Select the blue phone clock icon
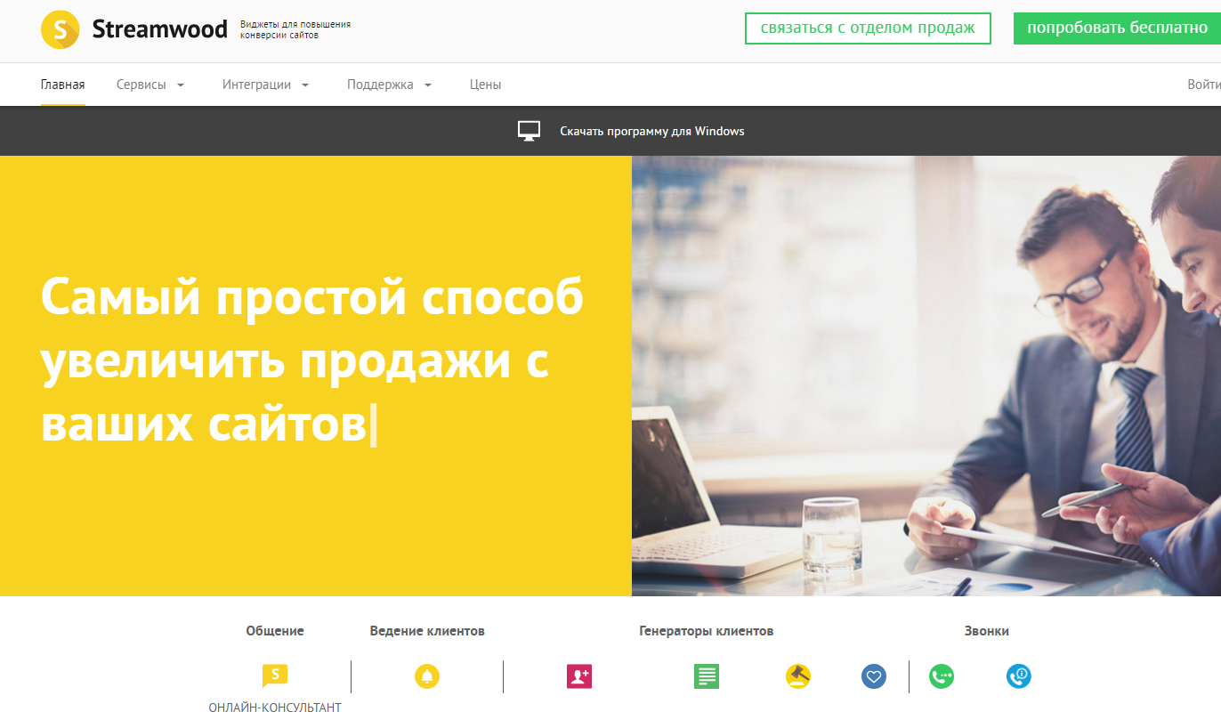Viewport: 1221px width, 728px height. point(1019,676)
